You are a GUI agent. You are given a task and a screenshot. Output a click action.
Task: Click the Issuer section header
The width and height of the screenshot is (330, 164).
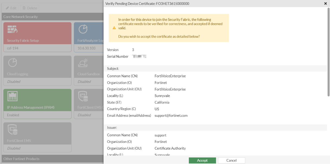(x=112, y=127)
